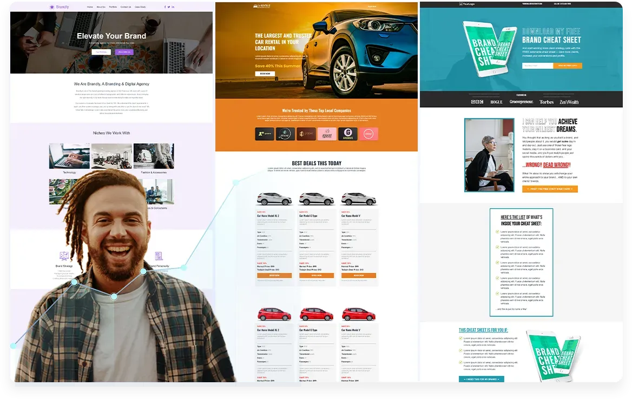Click the white Book Now hero button
The height and width of the screenshot is (399, 632).
click(x=265, y=74)
